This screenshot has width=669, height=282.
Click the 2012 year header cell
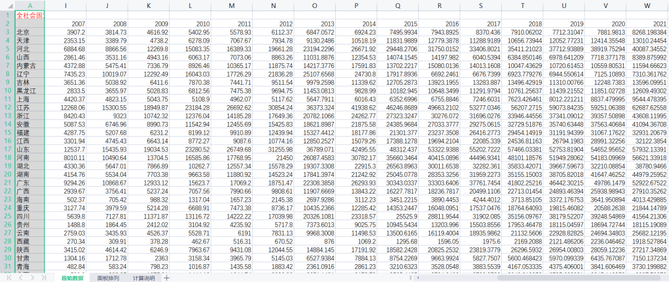click(x=273, y=23)
